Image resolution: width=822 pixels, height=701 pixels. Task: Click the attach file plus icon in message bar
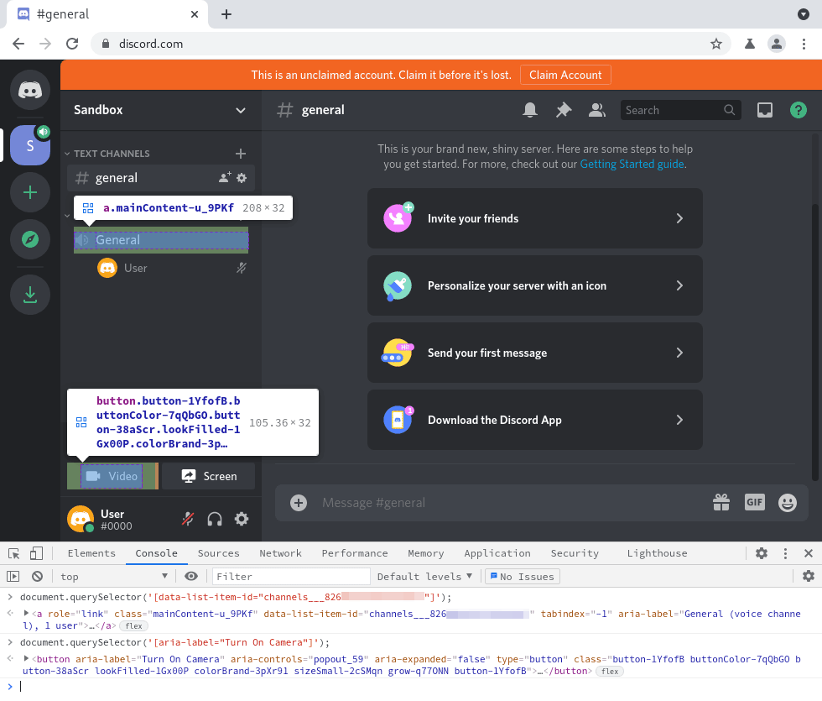coord(299,503)
